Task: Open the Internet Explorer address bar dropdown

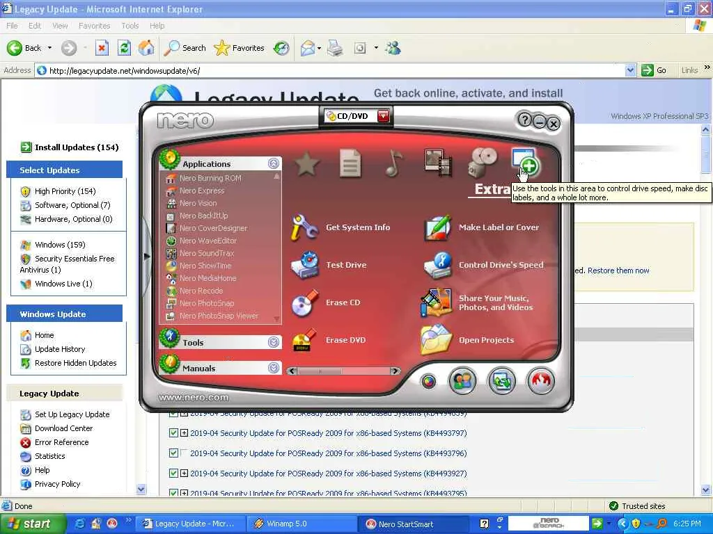Action: [x=629, y=70]
